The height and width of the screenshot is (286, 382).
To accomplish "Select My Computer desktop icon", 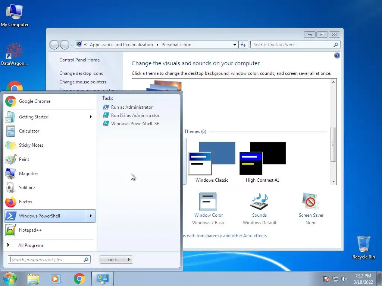I will coord(15,15).
